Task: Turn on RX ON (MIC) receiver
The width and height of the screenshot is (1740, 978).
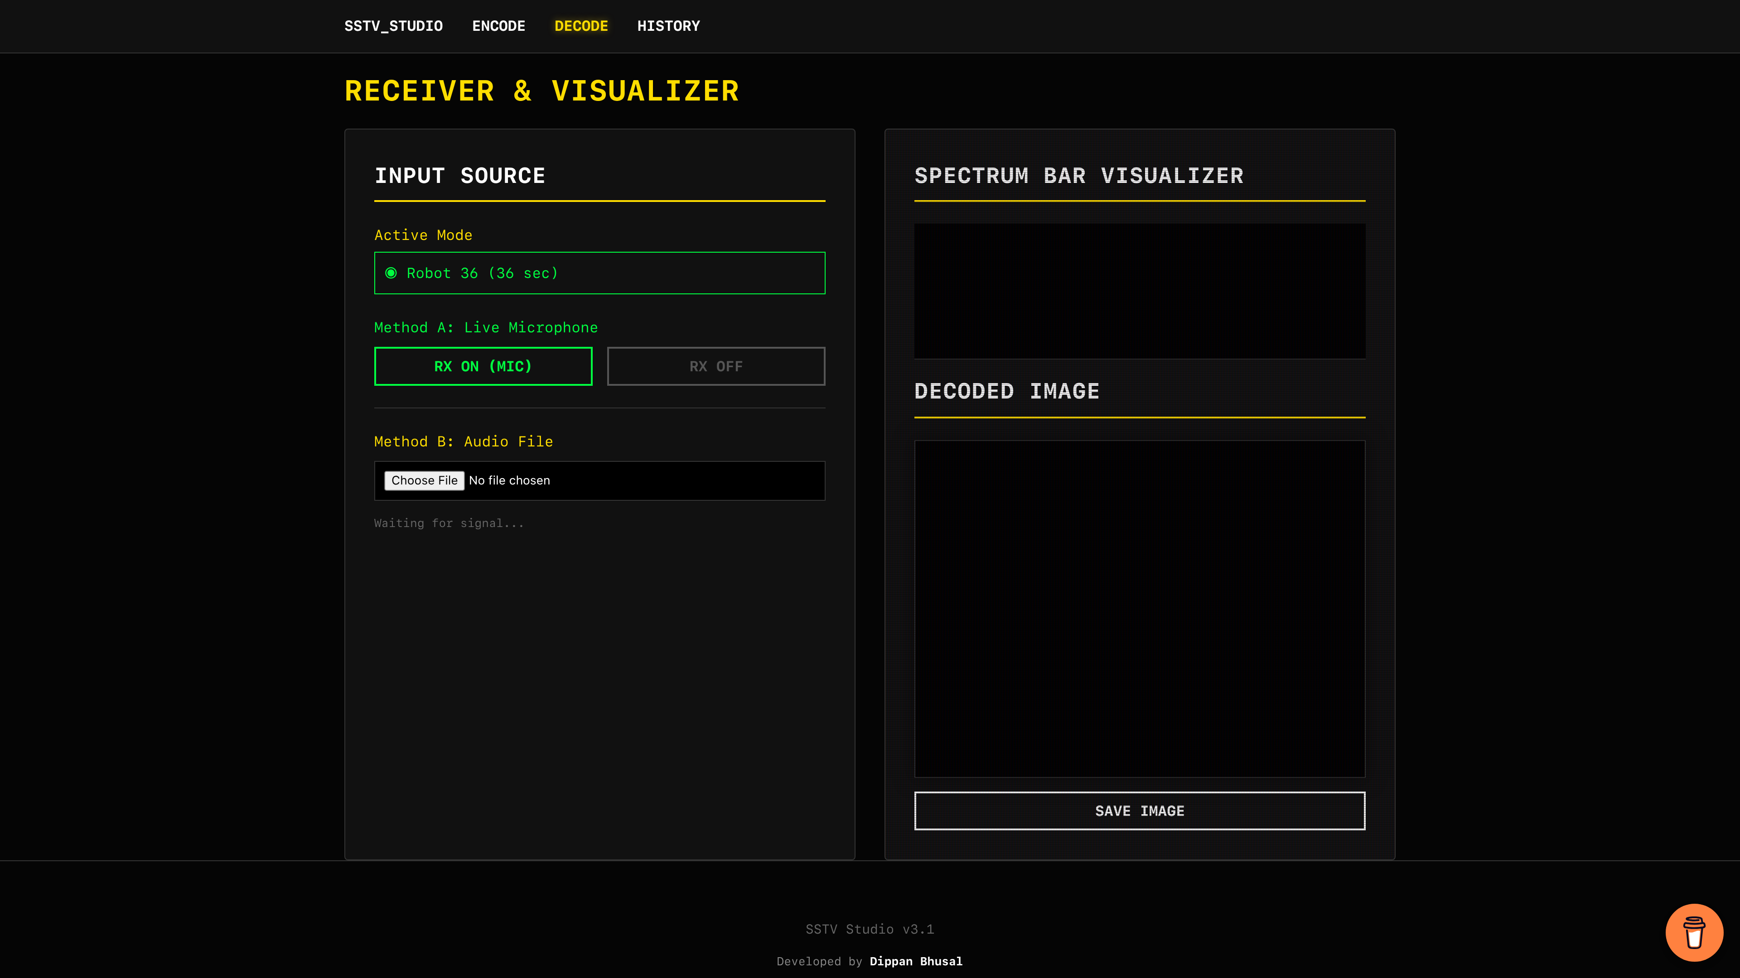Action: coord(483,366)
